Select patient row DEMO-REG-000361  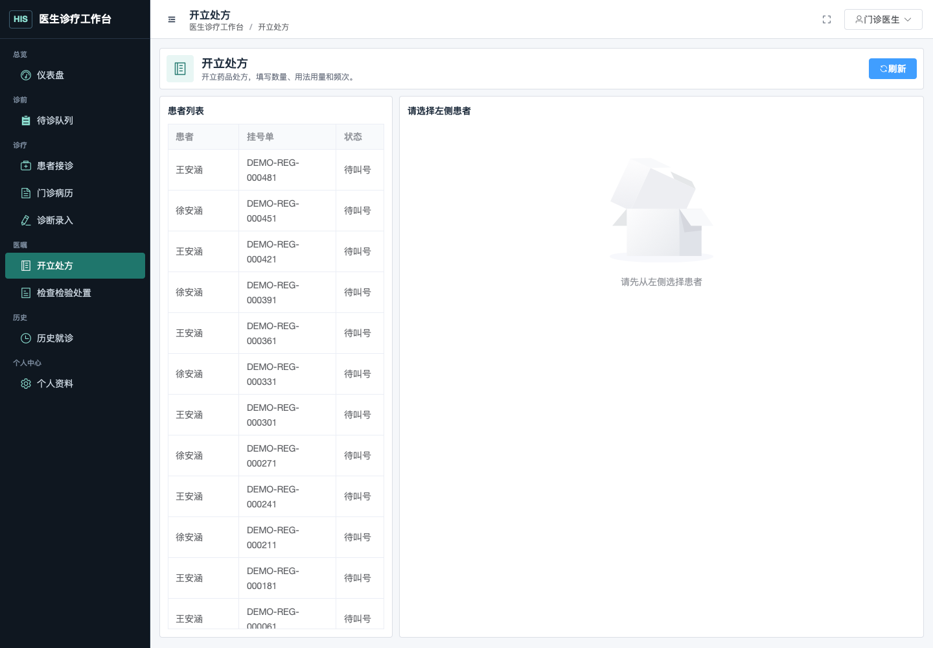pyautogui.click(x=276, y=333)
